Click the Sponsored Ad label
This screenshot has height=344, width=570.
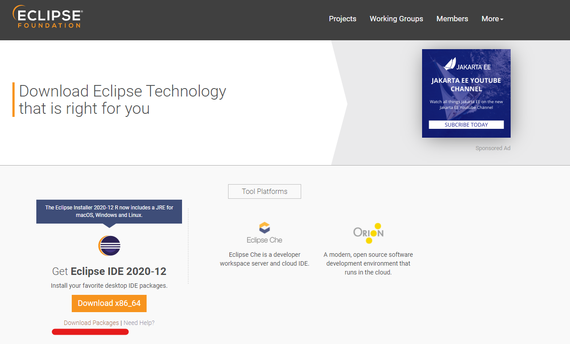[x=493, y=148]
